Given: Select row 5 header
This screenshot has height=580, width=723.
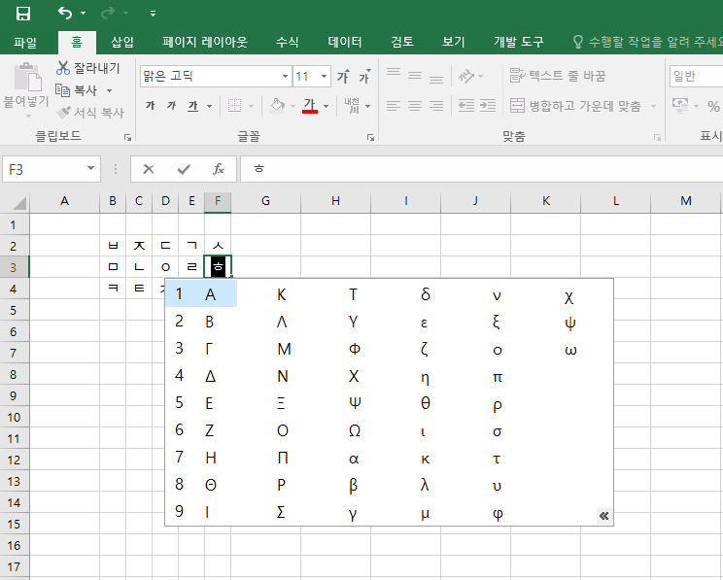Looking at the screenshot, I should click(14, 310).
